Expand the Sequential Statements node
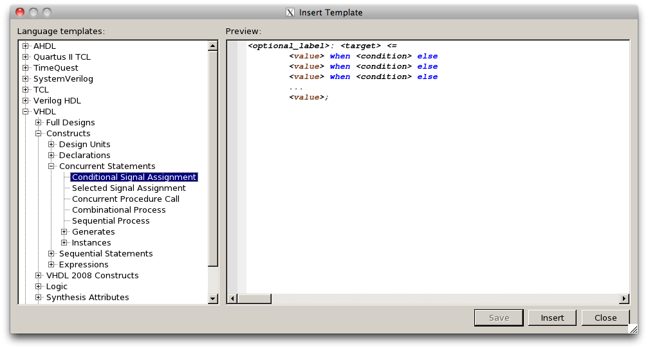The width and height of the screenshot is (648, 349). (x=51, y=254)
